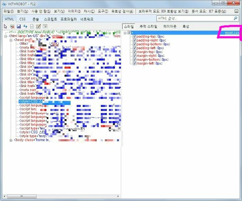242x201 pixels.
Task: Open the 이미지(I) menu
Action: click(x=74, y=11)
